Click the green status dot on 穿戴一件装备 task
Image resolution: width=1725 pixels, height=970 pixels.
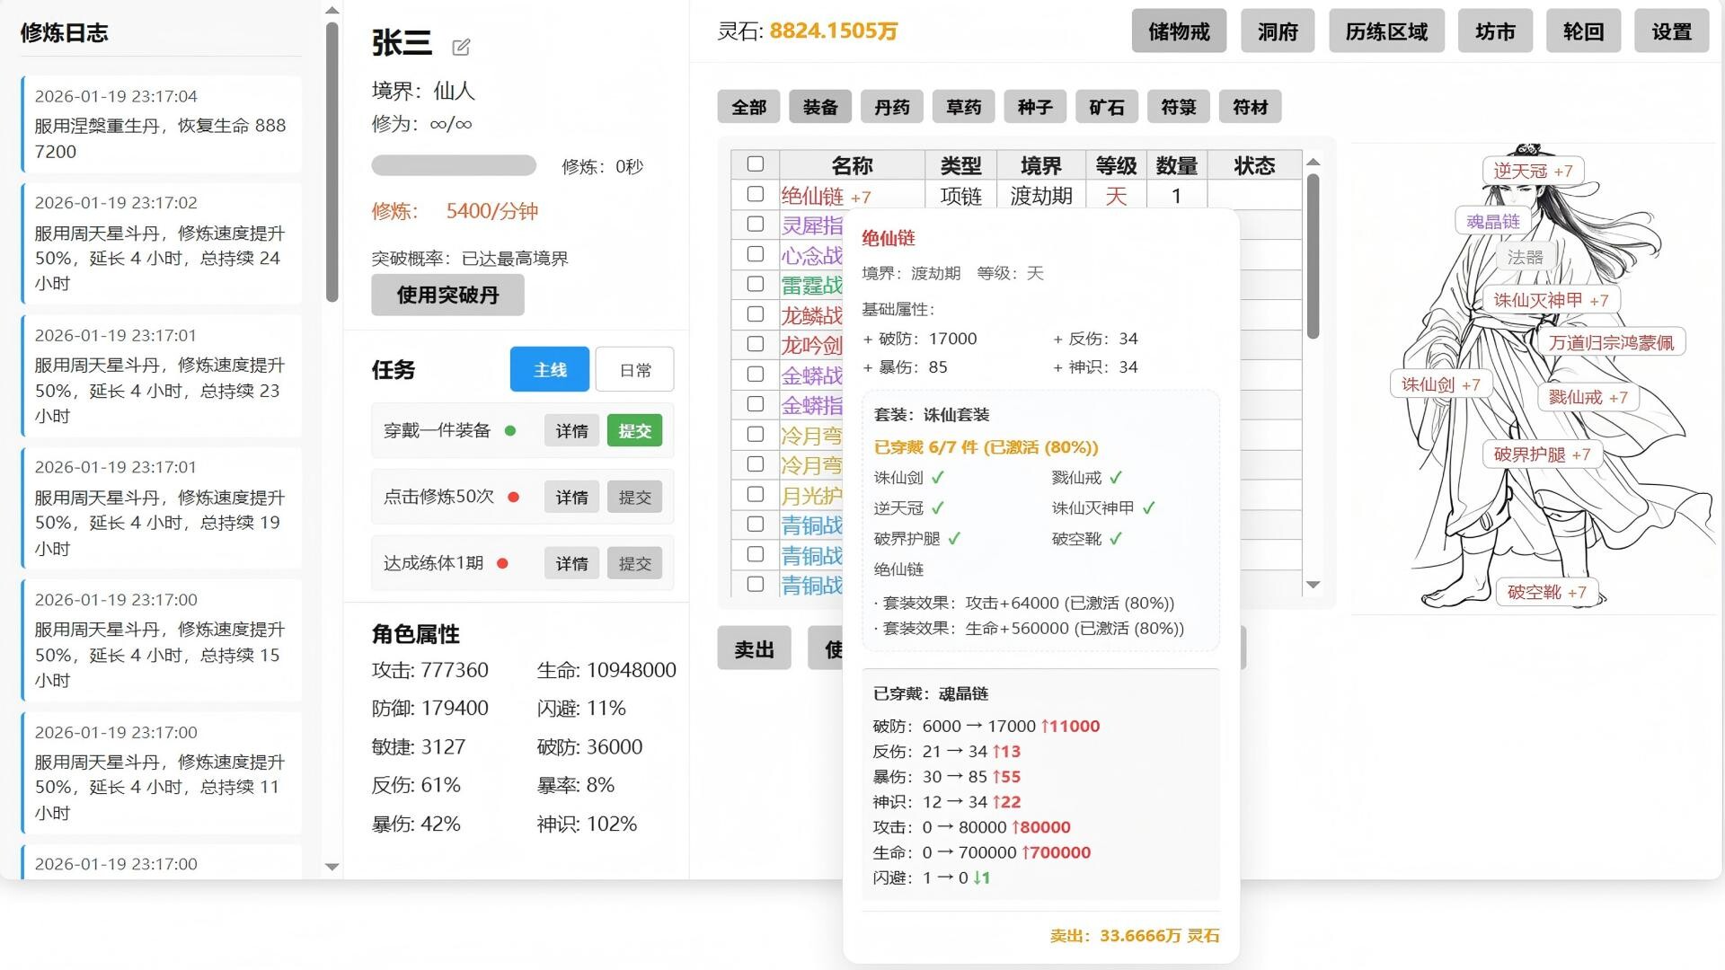512,430
